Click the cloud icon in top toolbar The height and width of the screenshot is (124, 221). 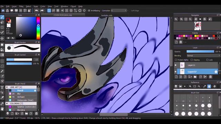click(x=3, y=11)
